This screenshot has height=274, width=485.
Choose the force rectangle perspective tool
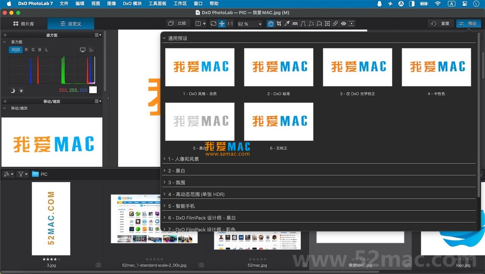tap(311, 24)
